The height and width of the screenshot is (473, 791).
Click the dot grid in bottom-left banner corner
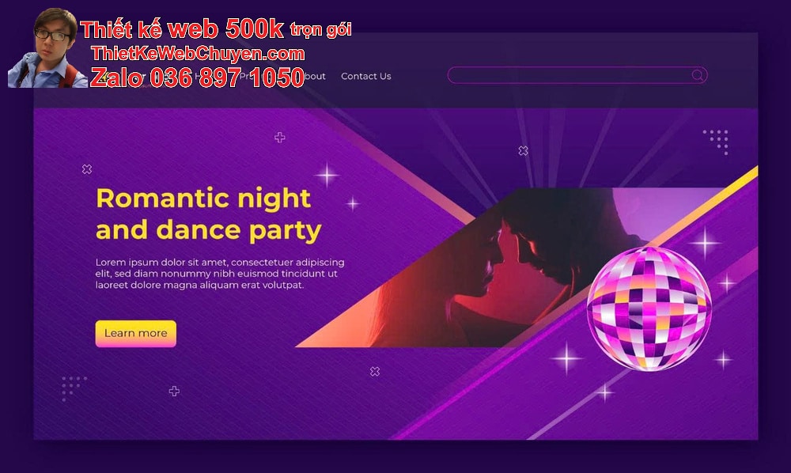(74, 388)
